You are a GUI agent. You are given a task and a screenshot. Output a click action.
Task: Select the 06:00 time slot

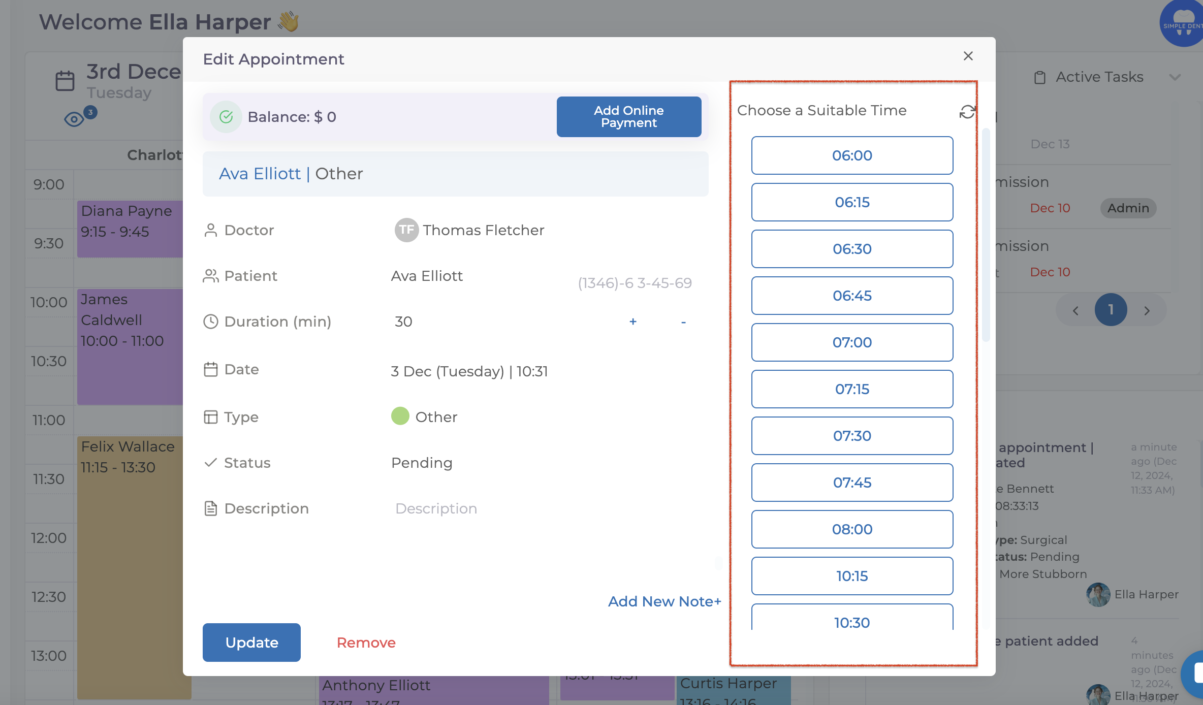852,155
